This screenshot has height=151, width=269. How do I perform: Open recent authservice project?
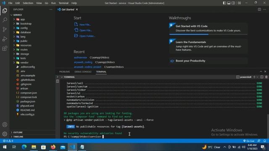click(x=80, y=57)
